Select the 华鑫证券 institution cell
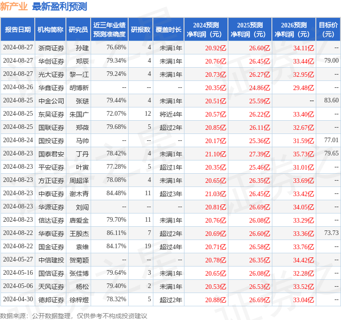Image resolution: width=341 pixels, height=320 pixels. point(51,88)
